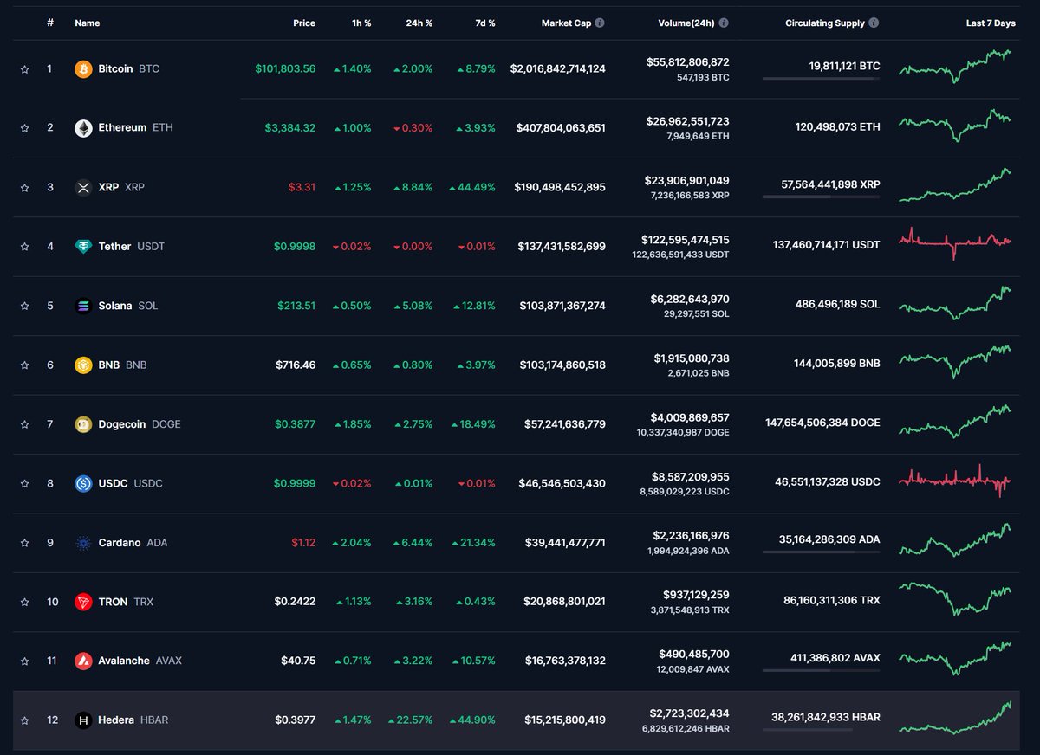1040x755 pixels.
Task: Click Bitcoin volume $55,812,806,872
Action: tap(687, 62)
